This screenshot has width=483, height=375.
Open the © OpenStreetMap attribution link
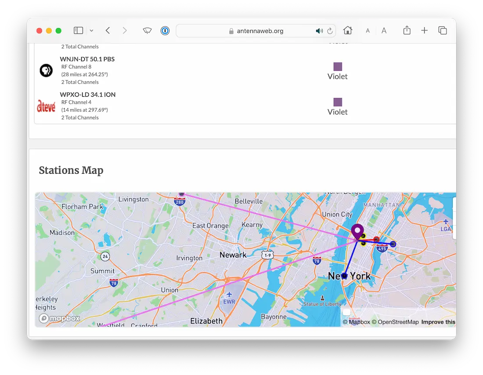(x=395, y=322)
